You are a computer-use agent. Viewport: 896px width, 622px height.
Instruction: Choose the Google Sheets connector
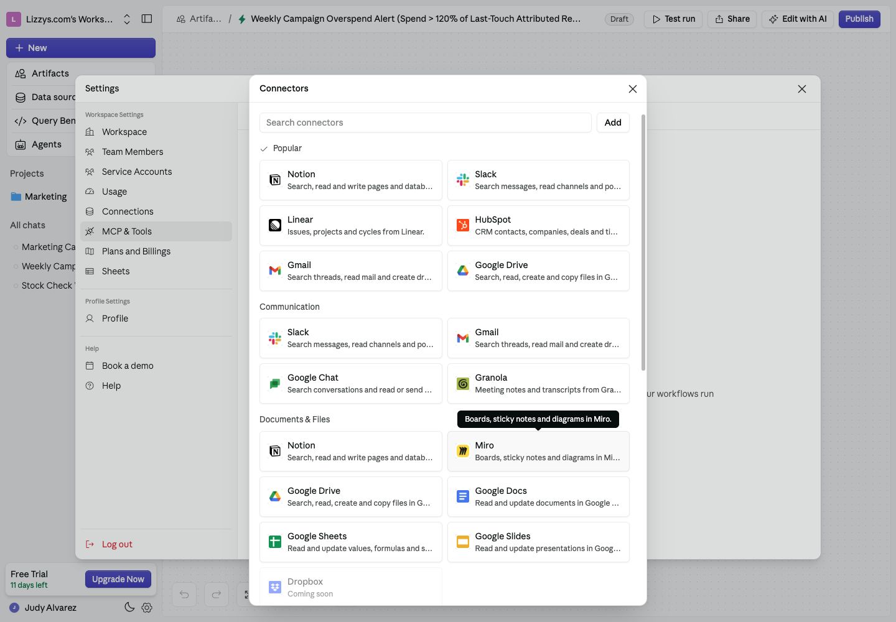(350, 542)
